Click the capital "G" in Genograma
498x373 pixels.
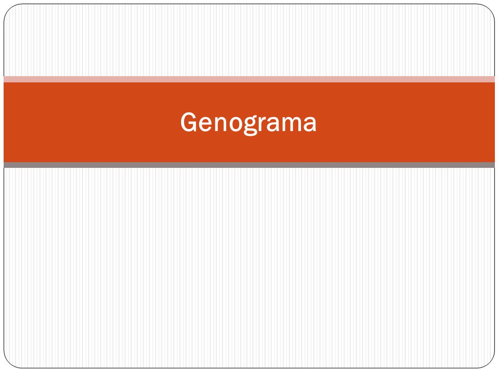tap(189, 122)
